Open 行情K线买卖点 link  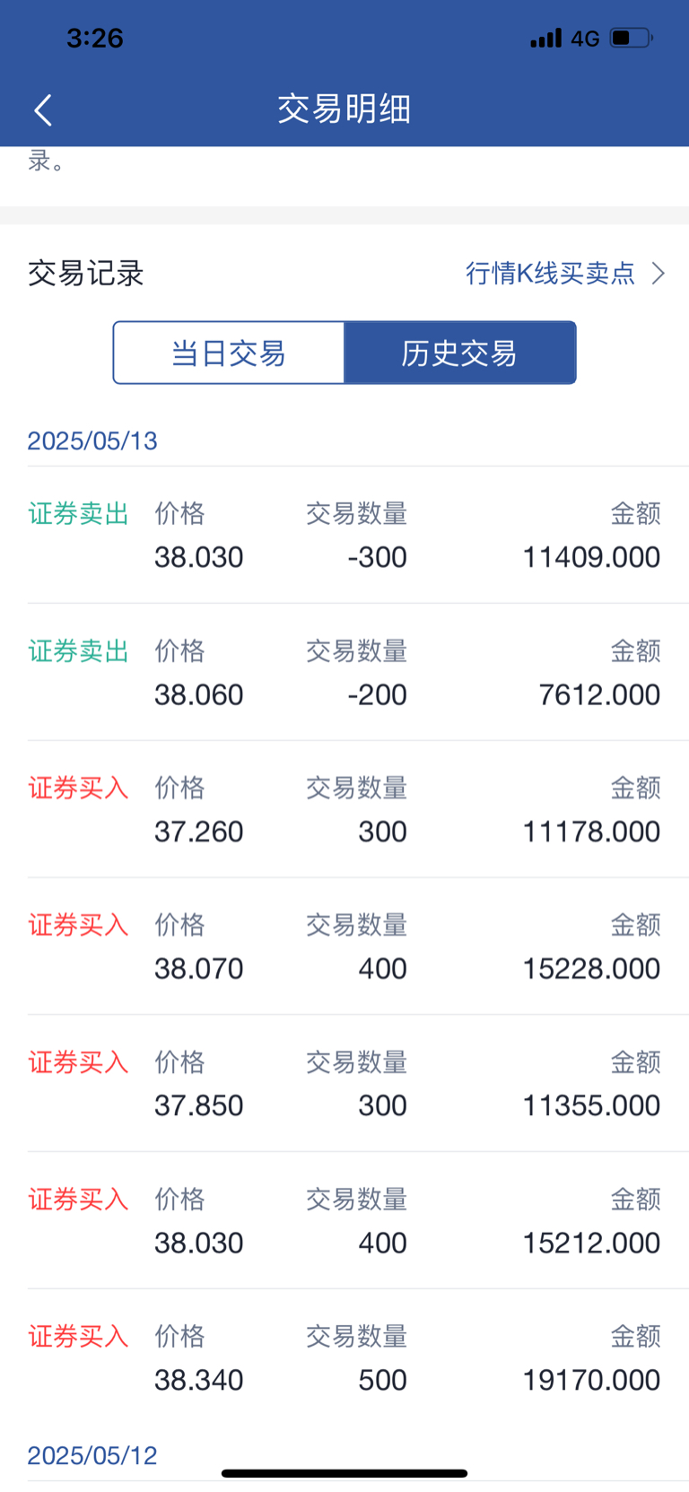(x=550, y=273)
